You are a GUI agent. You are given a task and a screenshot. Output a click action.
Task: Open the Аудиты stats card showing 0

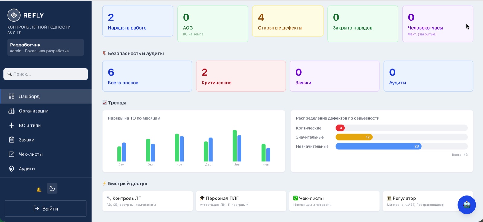[428, 76]
